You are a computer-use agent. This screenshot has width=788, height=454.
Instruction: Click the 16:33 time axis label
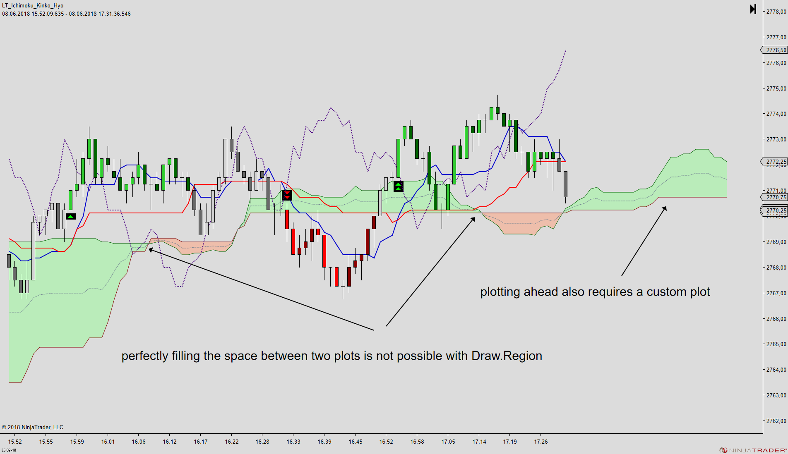pyautogui.click(x=293, y=442)
